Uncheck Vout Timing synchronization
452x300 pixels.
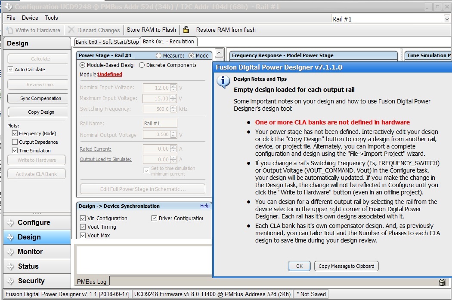point(83,227)
